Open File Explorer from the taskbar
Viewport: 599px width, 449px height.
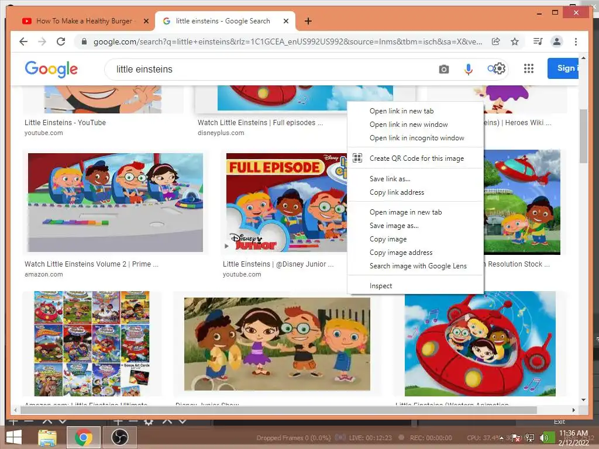point(47,437)
